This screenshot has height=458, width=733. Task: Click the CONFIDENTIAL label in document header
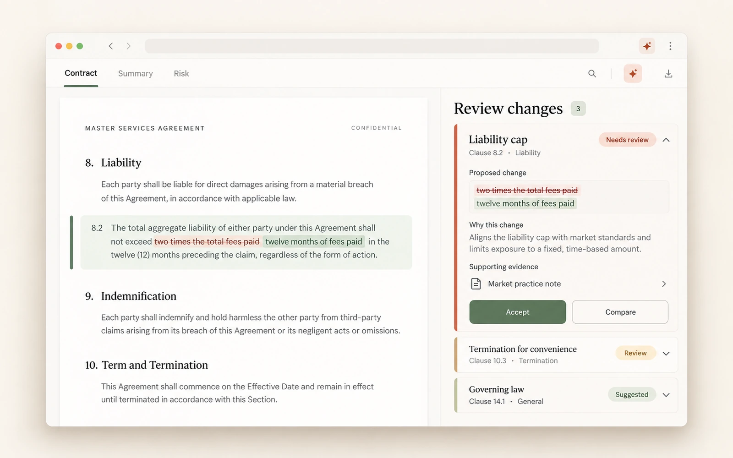click(x=377, y=128)
